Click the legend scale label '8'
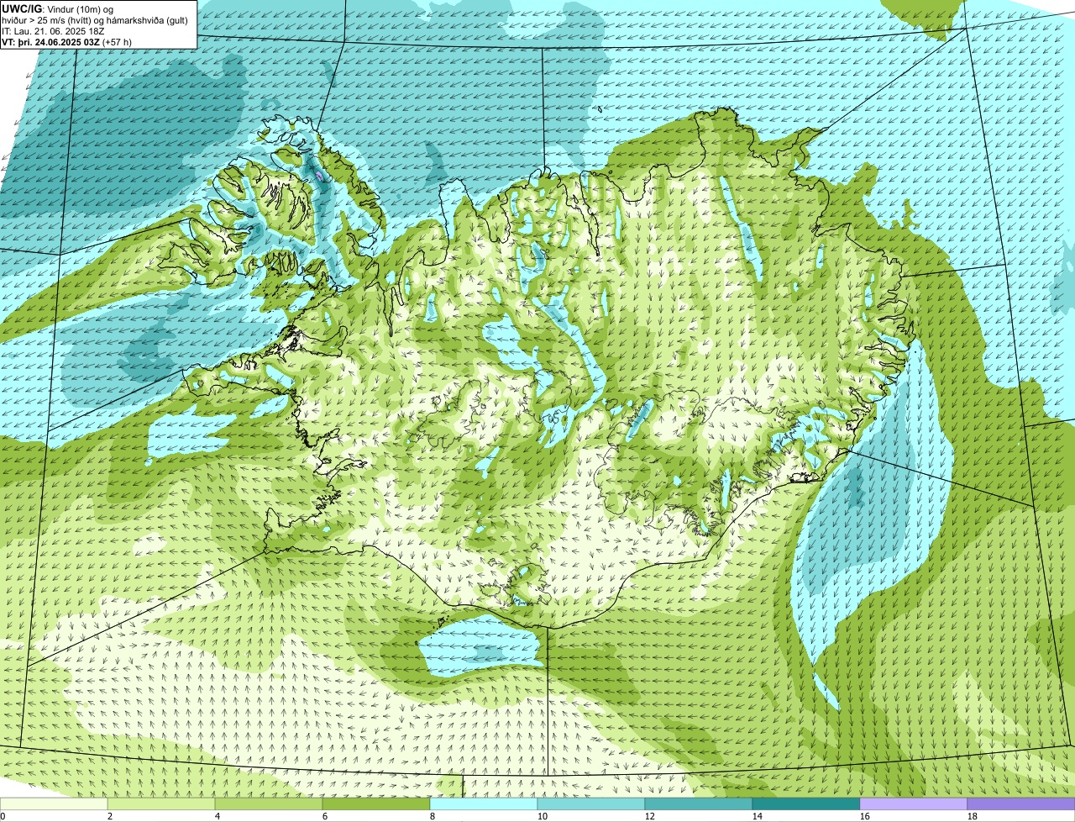This screenshot has width=1075, height=822. [433, 816]
